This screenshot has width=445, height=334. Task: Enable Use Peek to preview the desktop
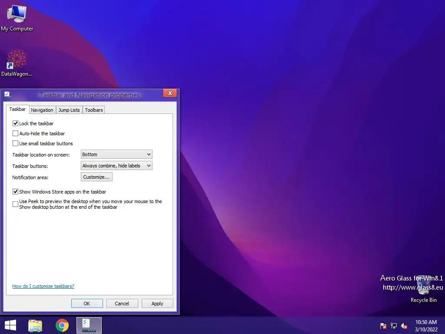[x=15, y=204]
